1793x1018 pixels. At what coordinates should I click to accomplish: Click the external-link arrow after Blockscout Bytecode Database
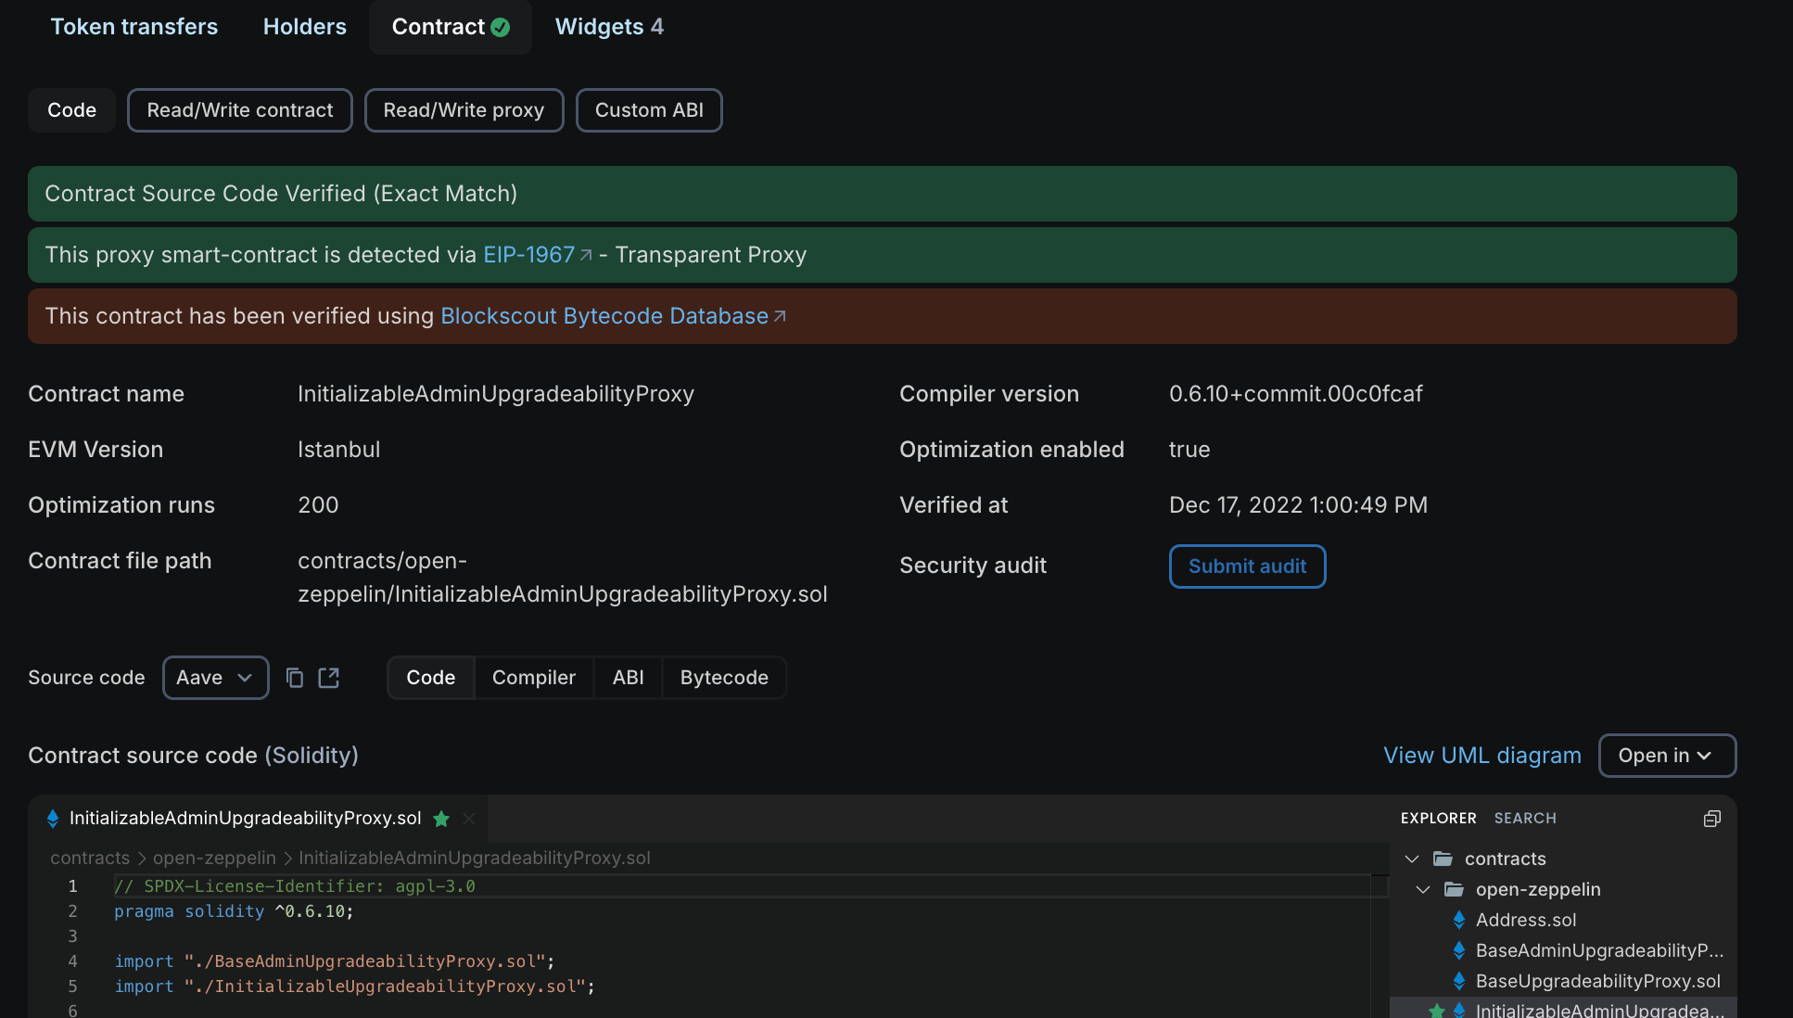point(778,315)
